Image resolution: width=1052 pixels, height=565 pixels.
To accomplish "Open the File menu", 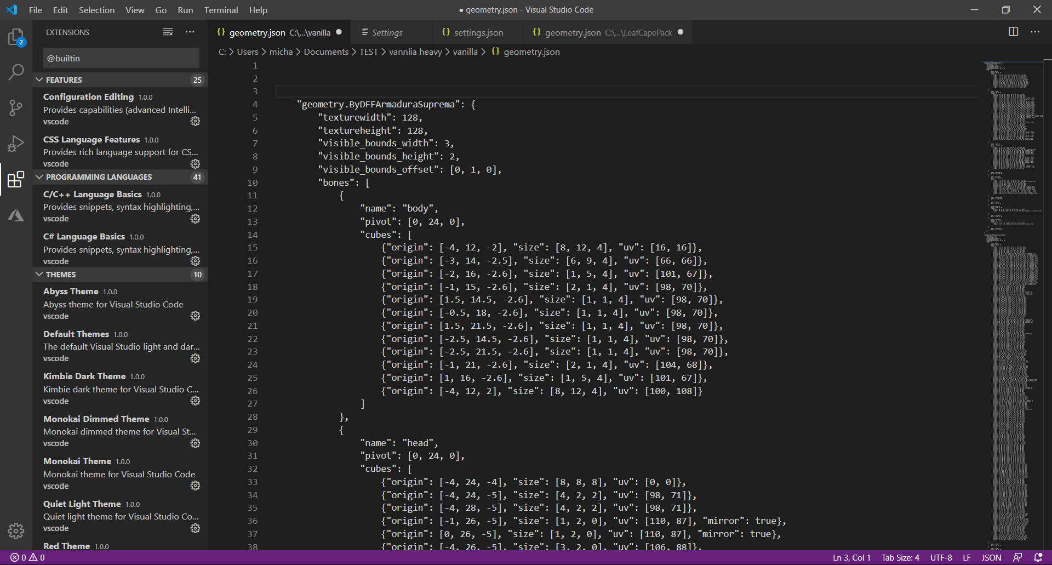I will 36,10.
